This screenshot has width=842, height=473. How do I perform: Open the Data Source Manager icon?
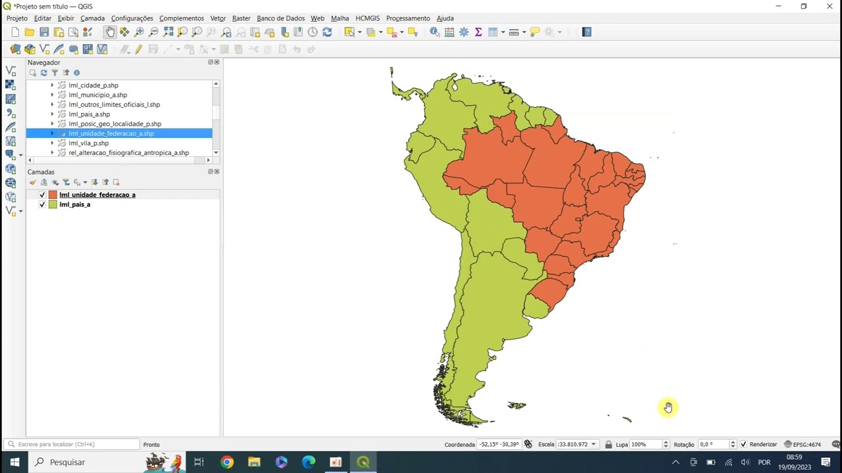point(15,49)
